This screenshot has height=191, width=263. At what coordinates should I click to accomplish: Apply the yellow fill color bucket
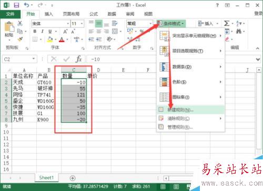(x=50, y=39)
